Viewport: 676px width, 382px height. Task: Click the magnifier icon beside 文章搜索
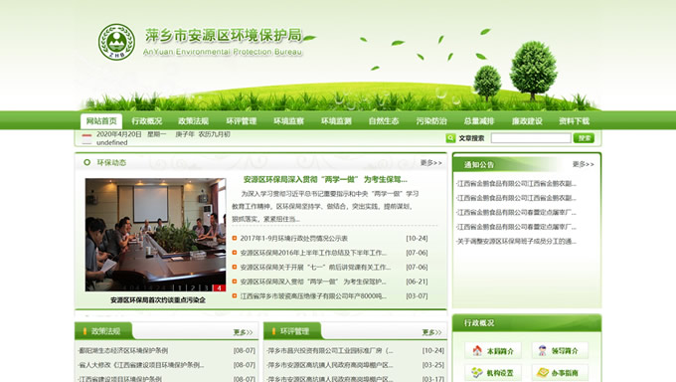pyautogui.click(x=450, y=138)
